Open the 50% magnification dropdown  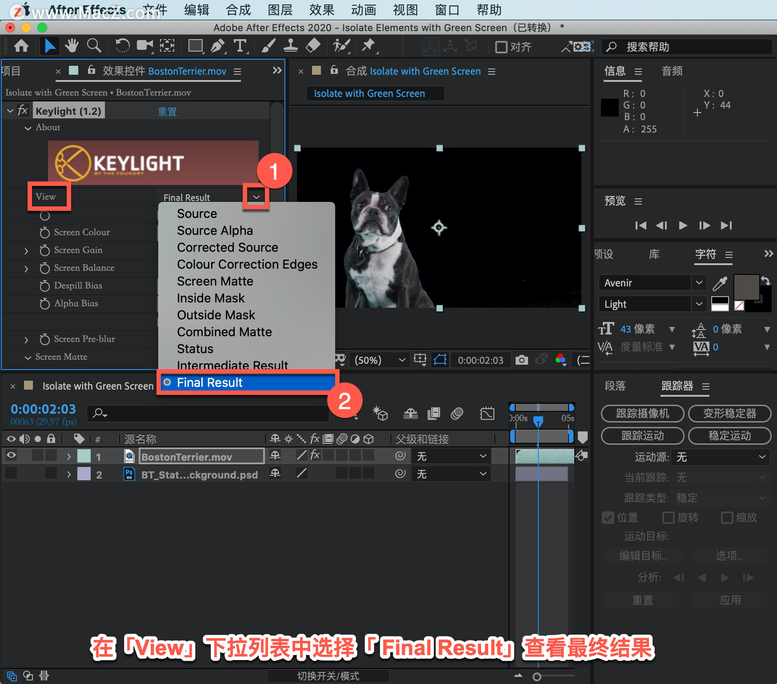pos(379,360)
